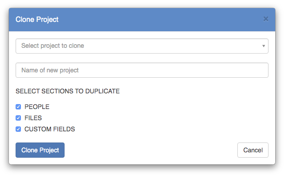The height and width of the screenshot is (176, 285).
Task: Click the blue checkmark icon beside PEOPLE
Action: point(18,107)
